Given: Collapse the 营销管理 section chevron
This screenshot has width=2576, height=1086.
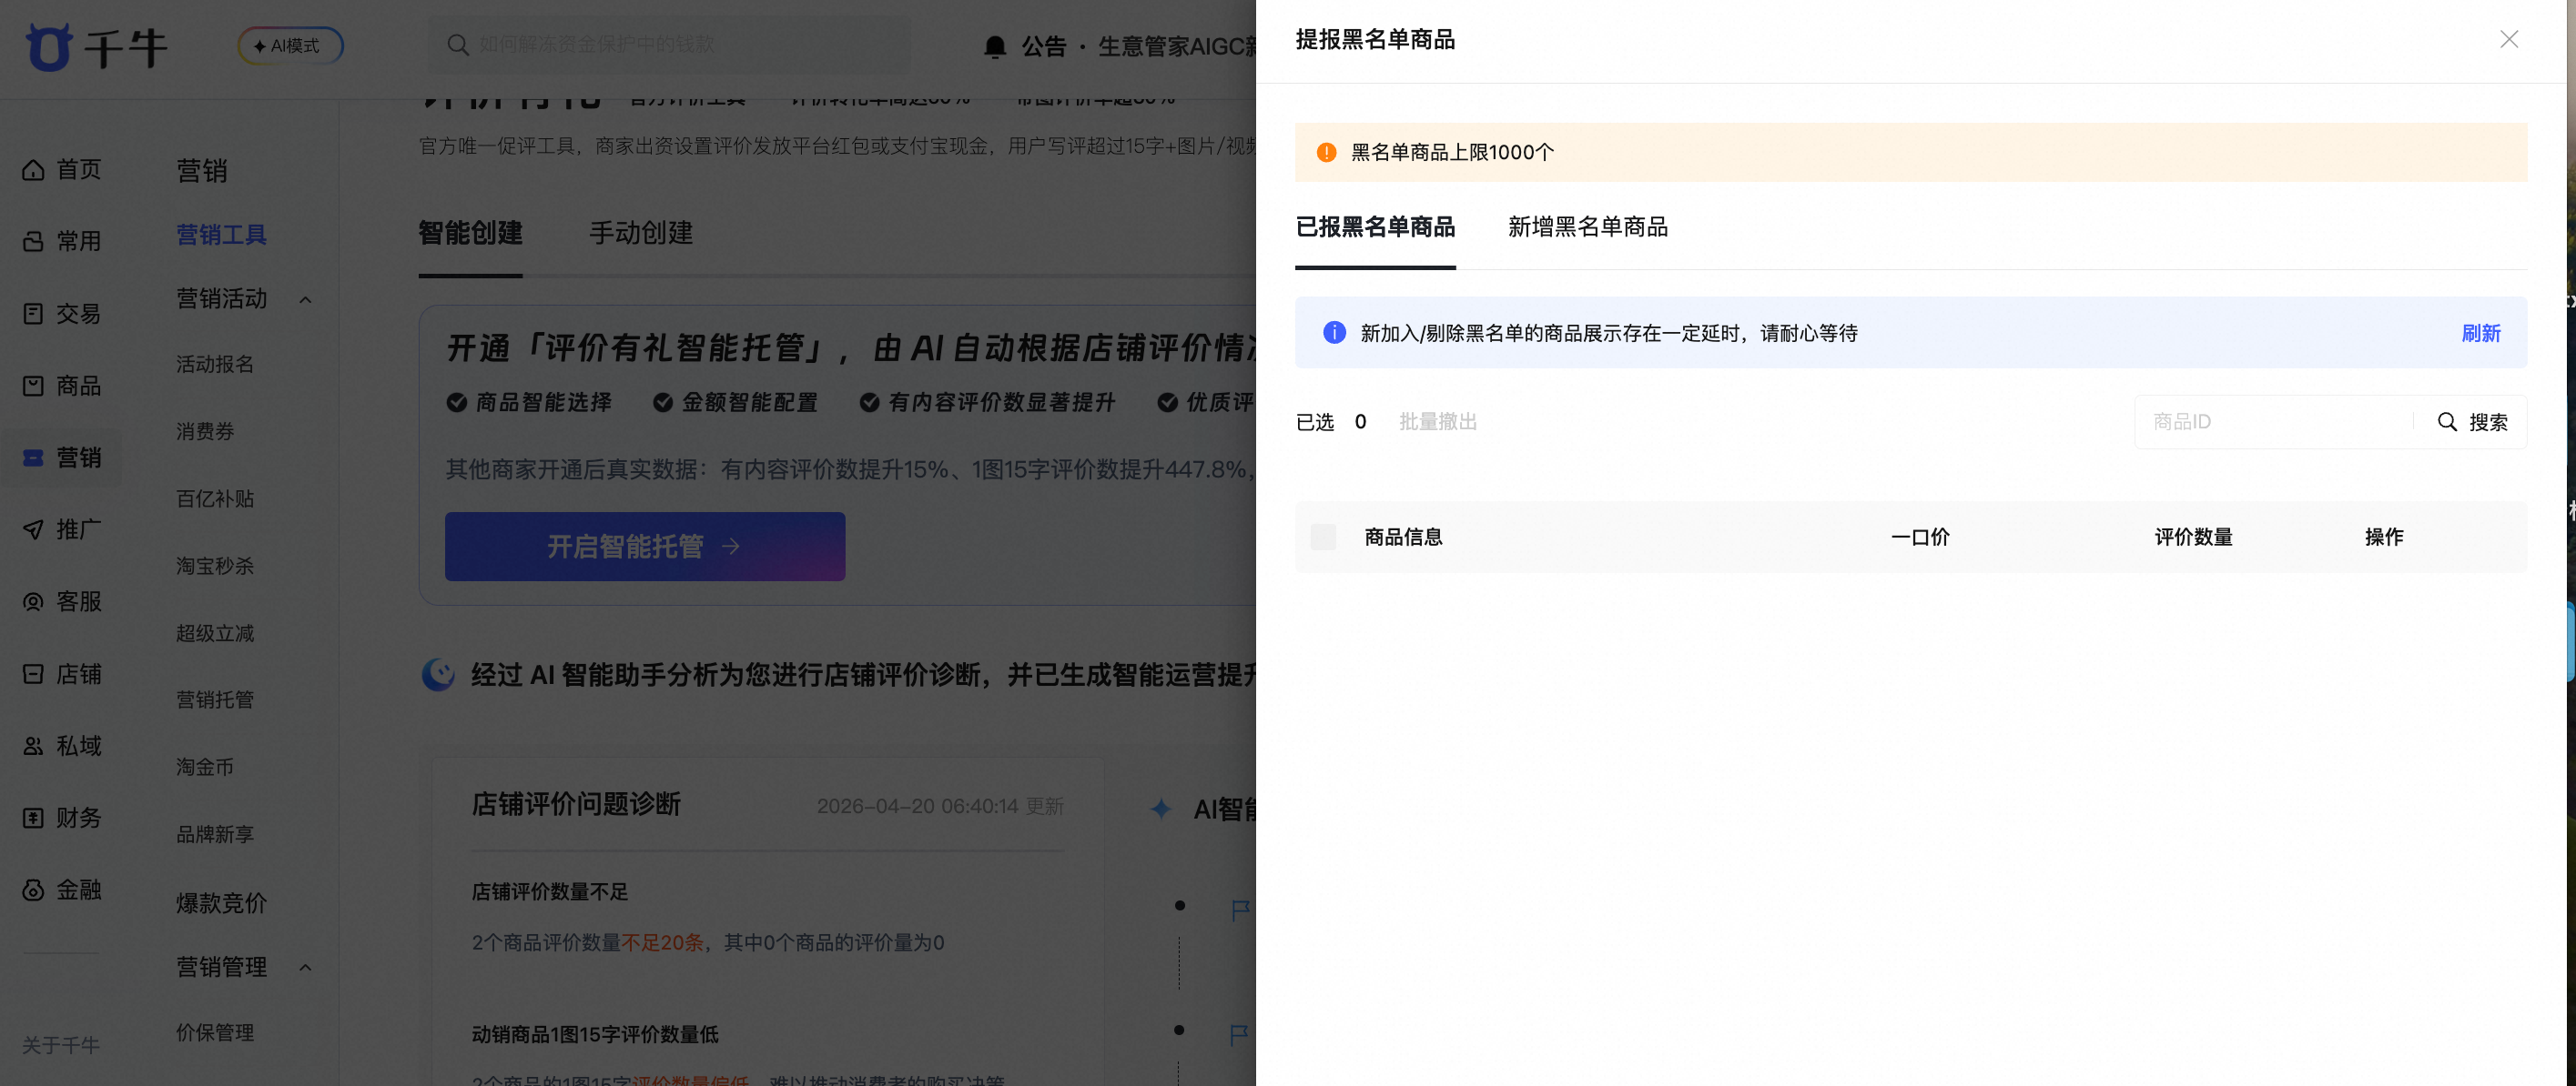Looking at the screenshot, I should [306, 967].
